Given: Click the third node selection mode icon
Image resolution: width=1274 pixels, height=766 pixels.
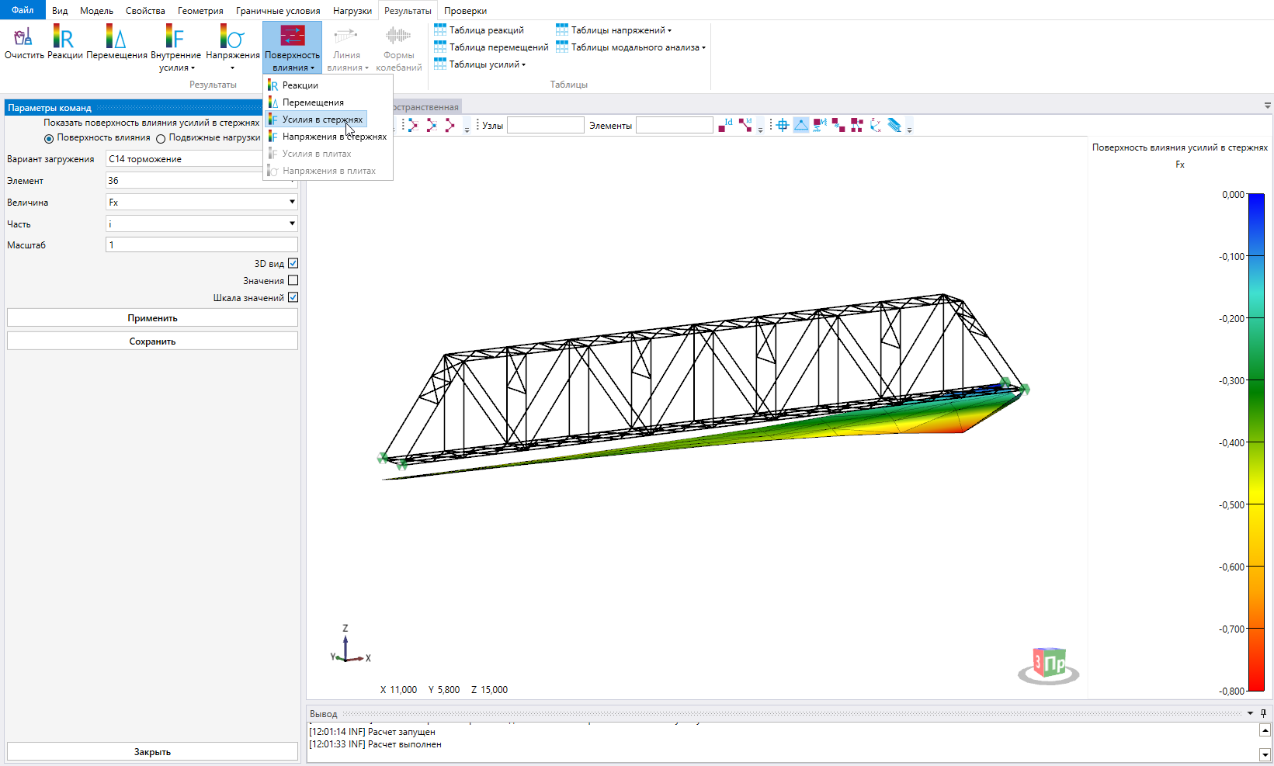Looking at the screenshot, I should click(x=450, y=125).
